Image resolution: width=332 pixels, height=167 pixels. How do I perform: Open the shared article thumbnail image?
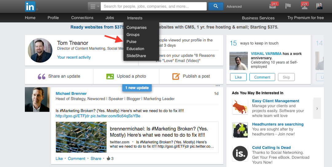(81, 137)
